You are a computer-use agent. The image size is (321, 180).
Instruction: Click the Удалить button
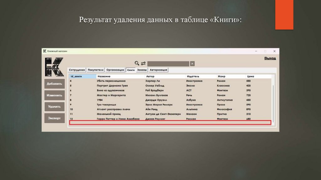(55, 107)
